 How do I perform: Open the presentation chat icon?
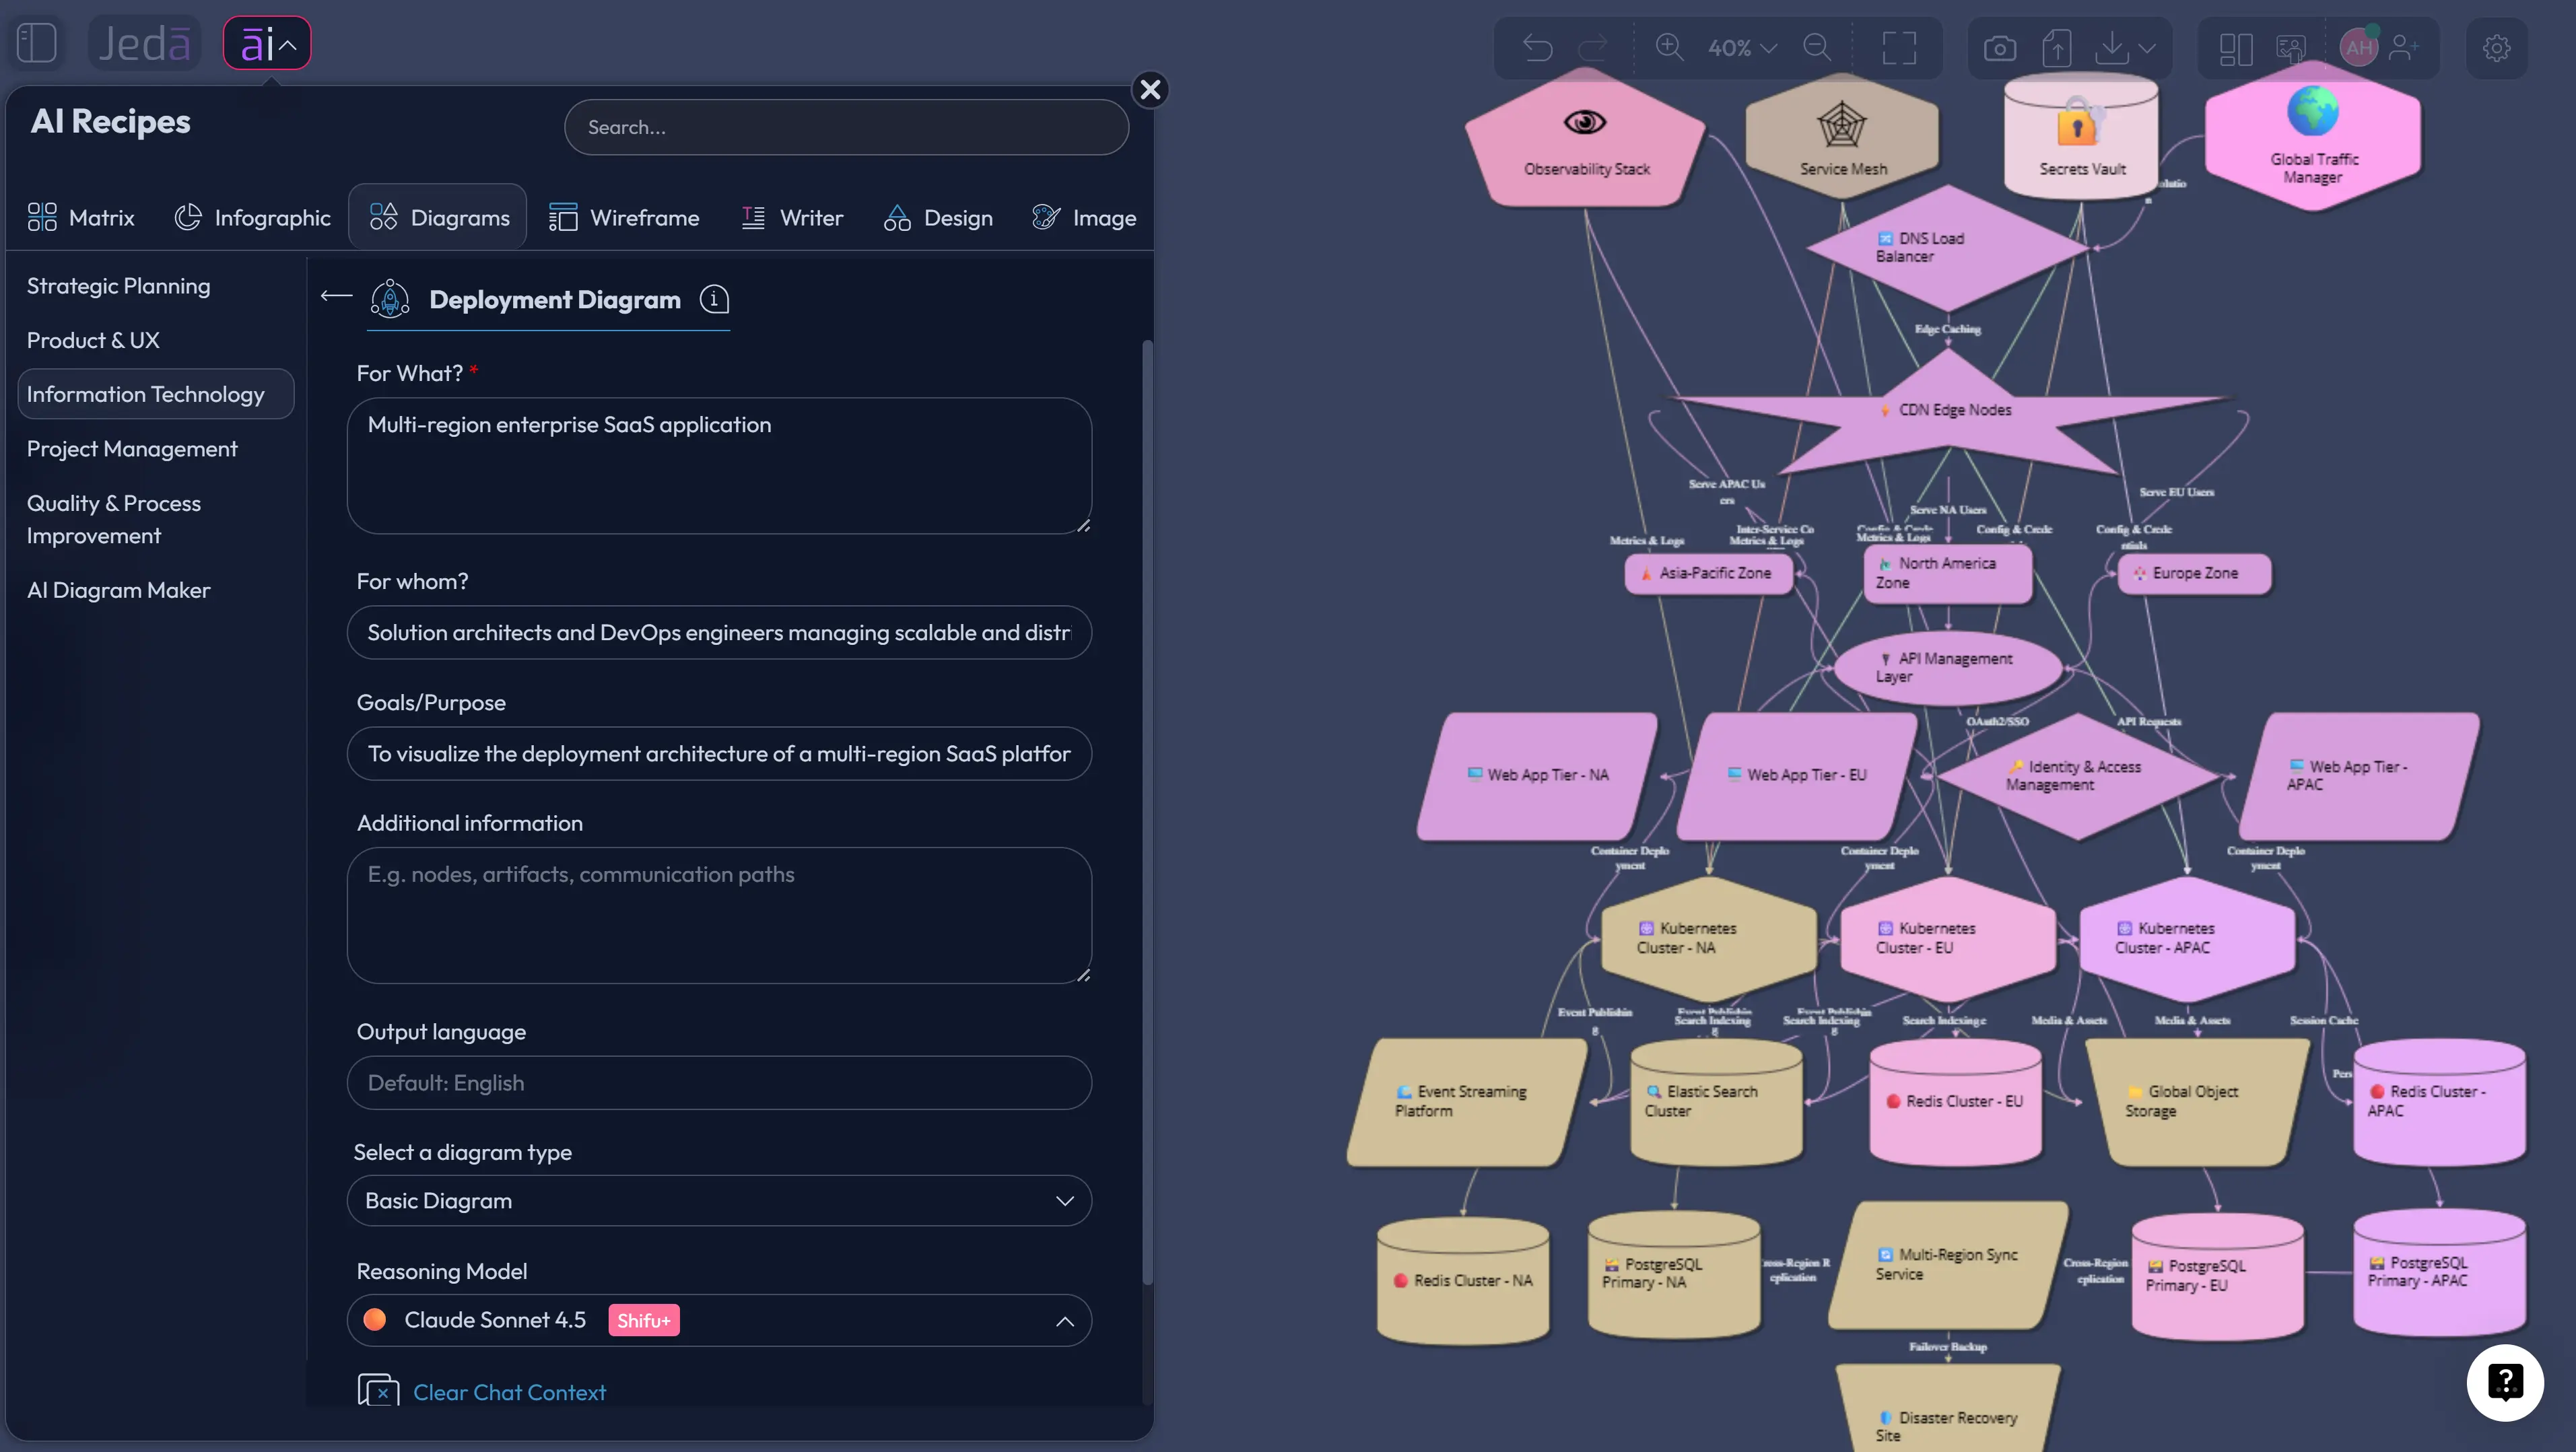coord(2290,48)
